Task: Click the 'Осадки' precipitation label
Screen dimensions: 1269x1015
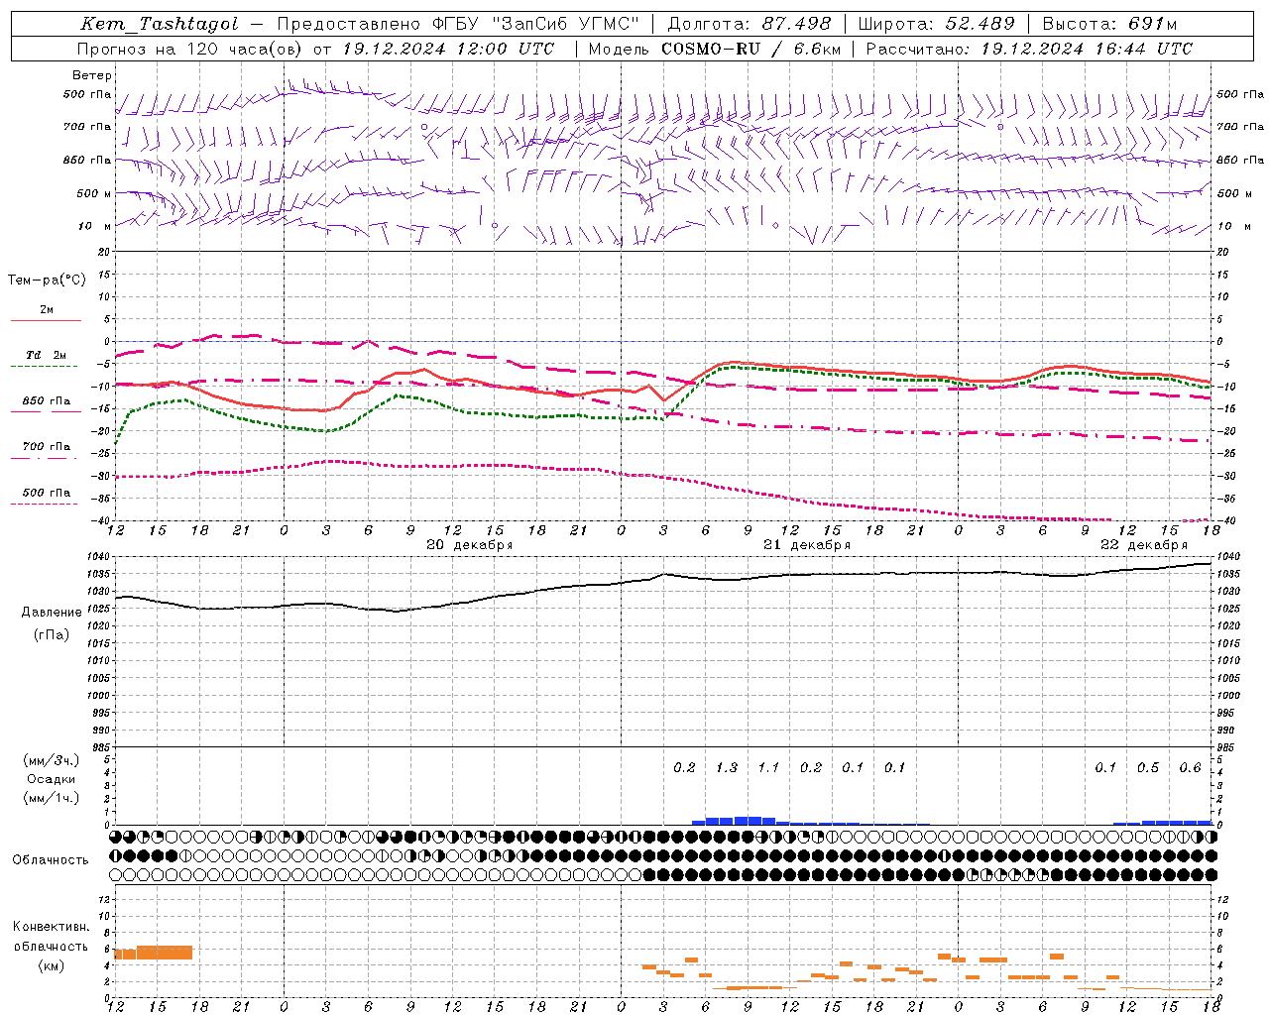Action: pos(52,779)
